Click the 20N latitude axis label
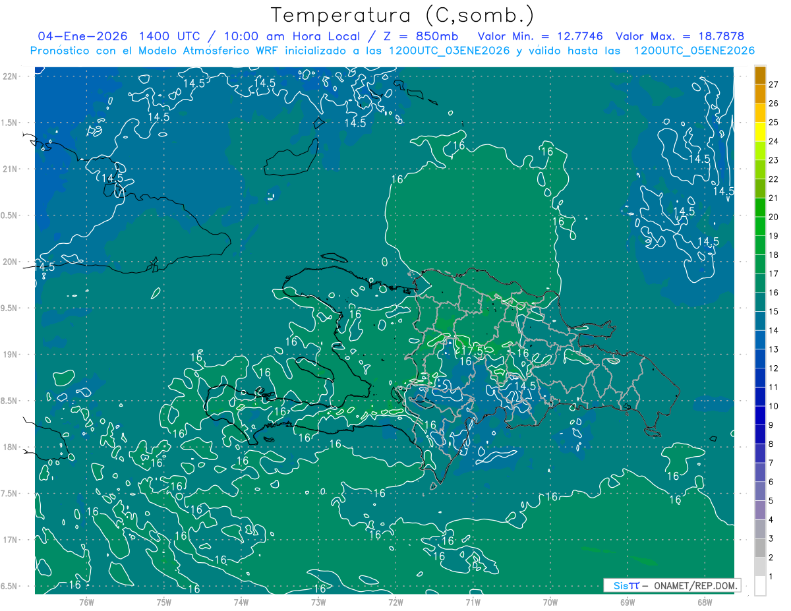Image resolution: width=791 pixels, height=611 pixels. [11, 262]
